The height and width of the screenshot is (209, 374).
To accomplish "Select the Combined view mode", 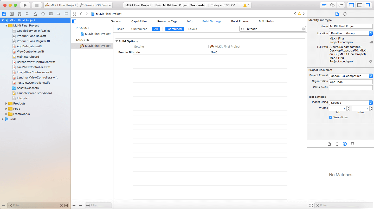I will [175, 29].
